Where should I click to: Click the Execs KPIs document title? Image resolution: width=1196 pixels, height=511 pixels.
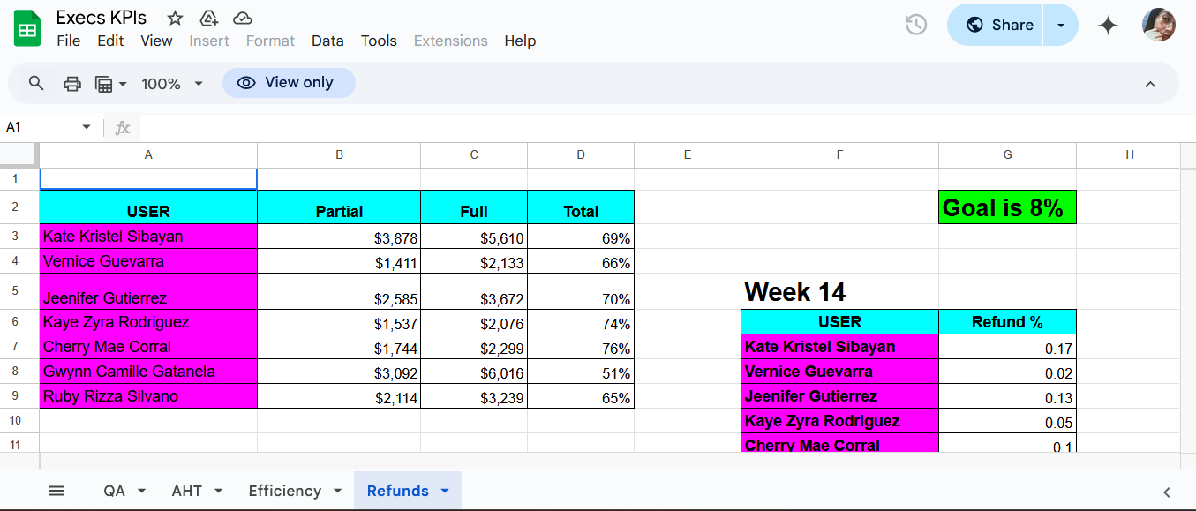click(102, 18)
